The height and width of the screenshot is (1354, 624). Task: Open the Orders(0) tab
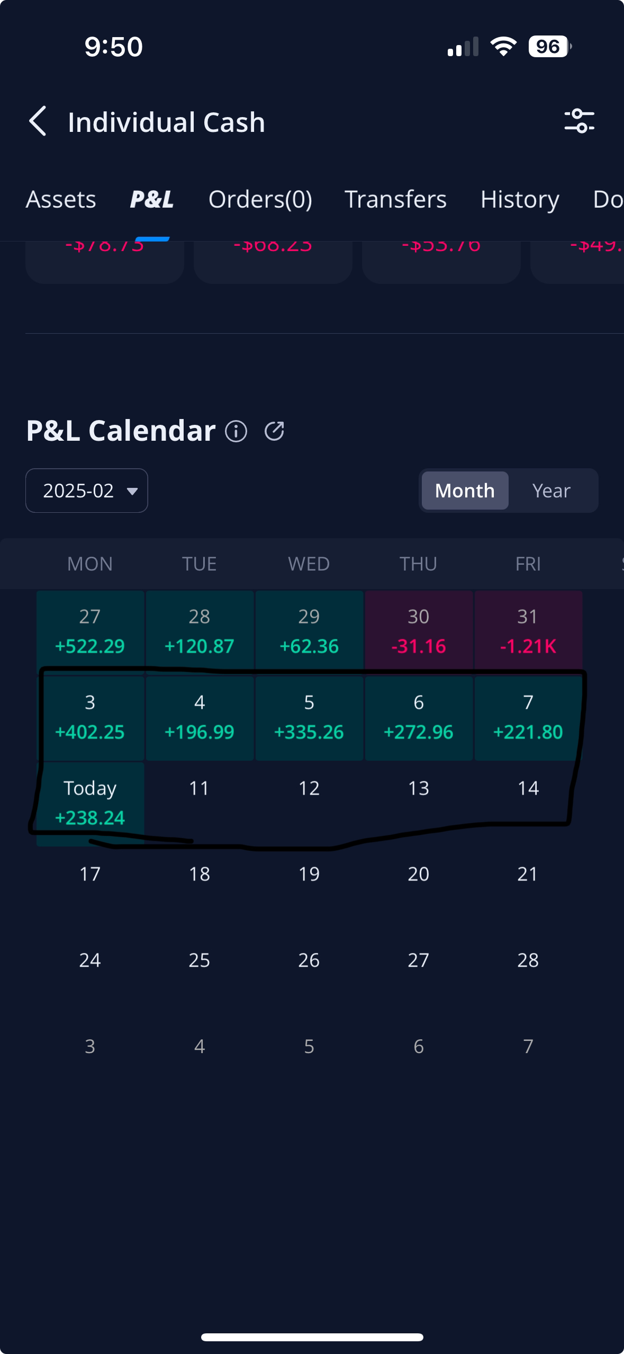[260, 200]
